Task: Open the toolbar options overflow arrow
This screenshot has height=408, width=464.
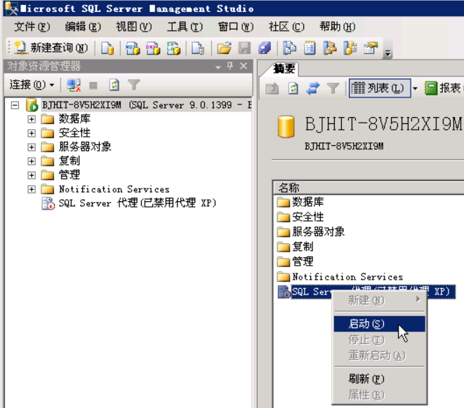Action: click(x=387, y=53)
